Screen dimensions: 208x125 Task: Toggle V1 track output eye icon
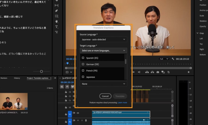coord(78,113)
